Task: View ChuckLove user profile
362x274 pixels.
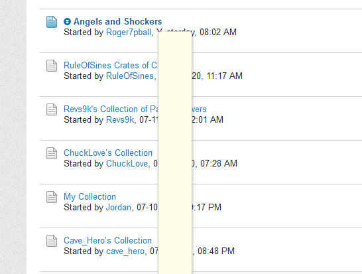Action: pyautogui.click(x=127, y=164)
